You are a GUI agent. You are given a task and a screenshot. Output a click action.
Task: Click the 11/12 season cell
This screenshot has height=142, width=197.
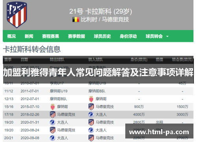9,91
